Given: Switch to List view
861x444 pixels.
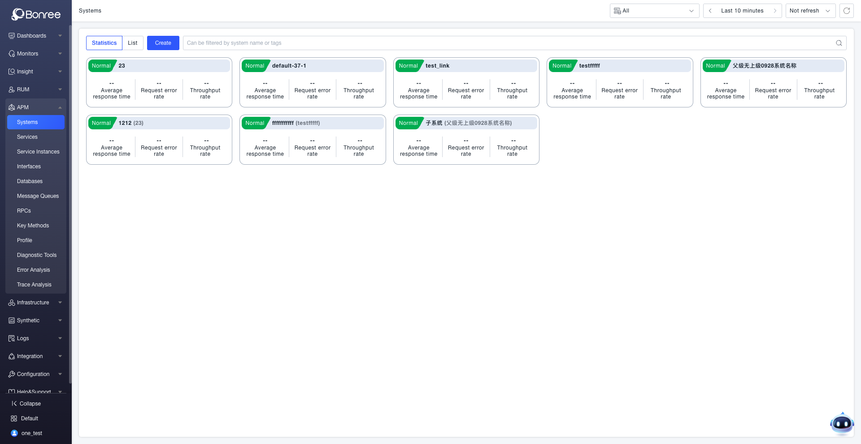Looking at the screenshot, I should pos(132,43).
